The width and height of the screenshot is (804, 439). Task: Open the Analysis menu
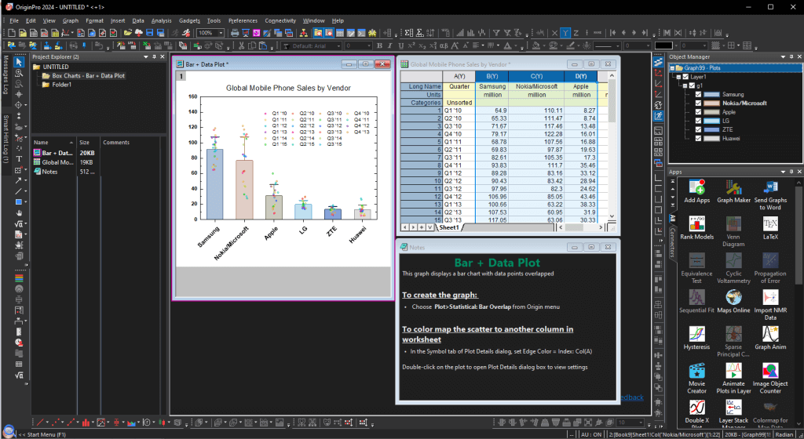(x=161, y=20)
